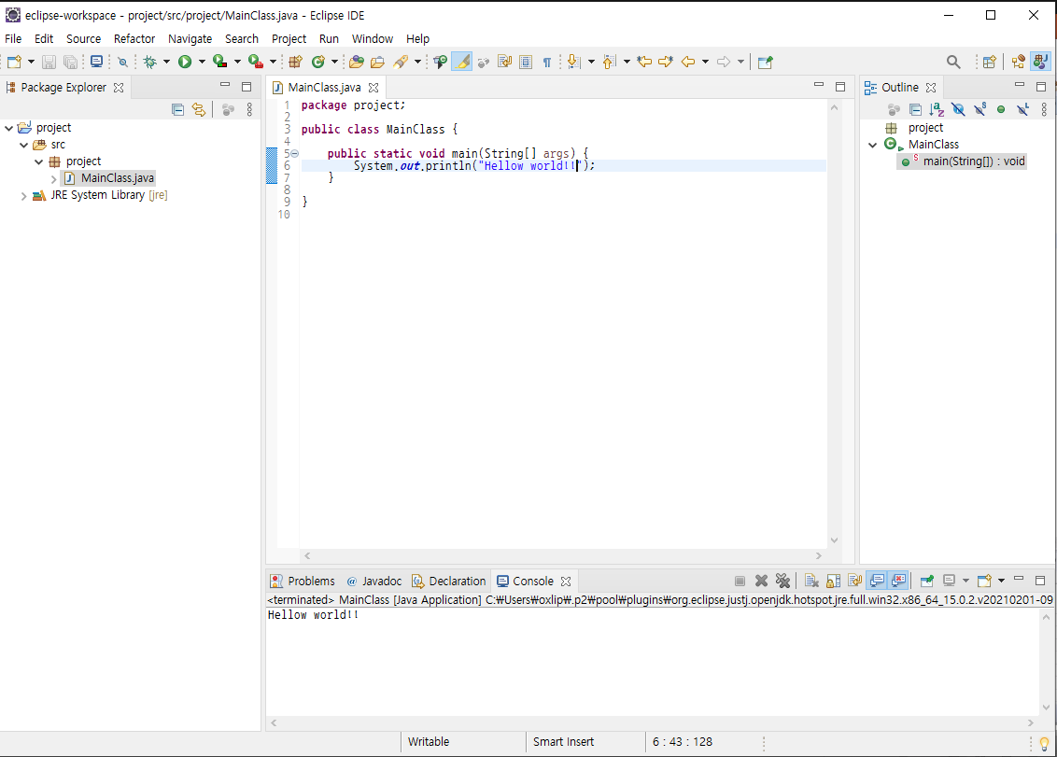Open the Debug dropdown arrow
This screenshot has height=757, width=1057.
[x=166, y=62]
